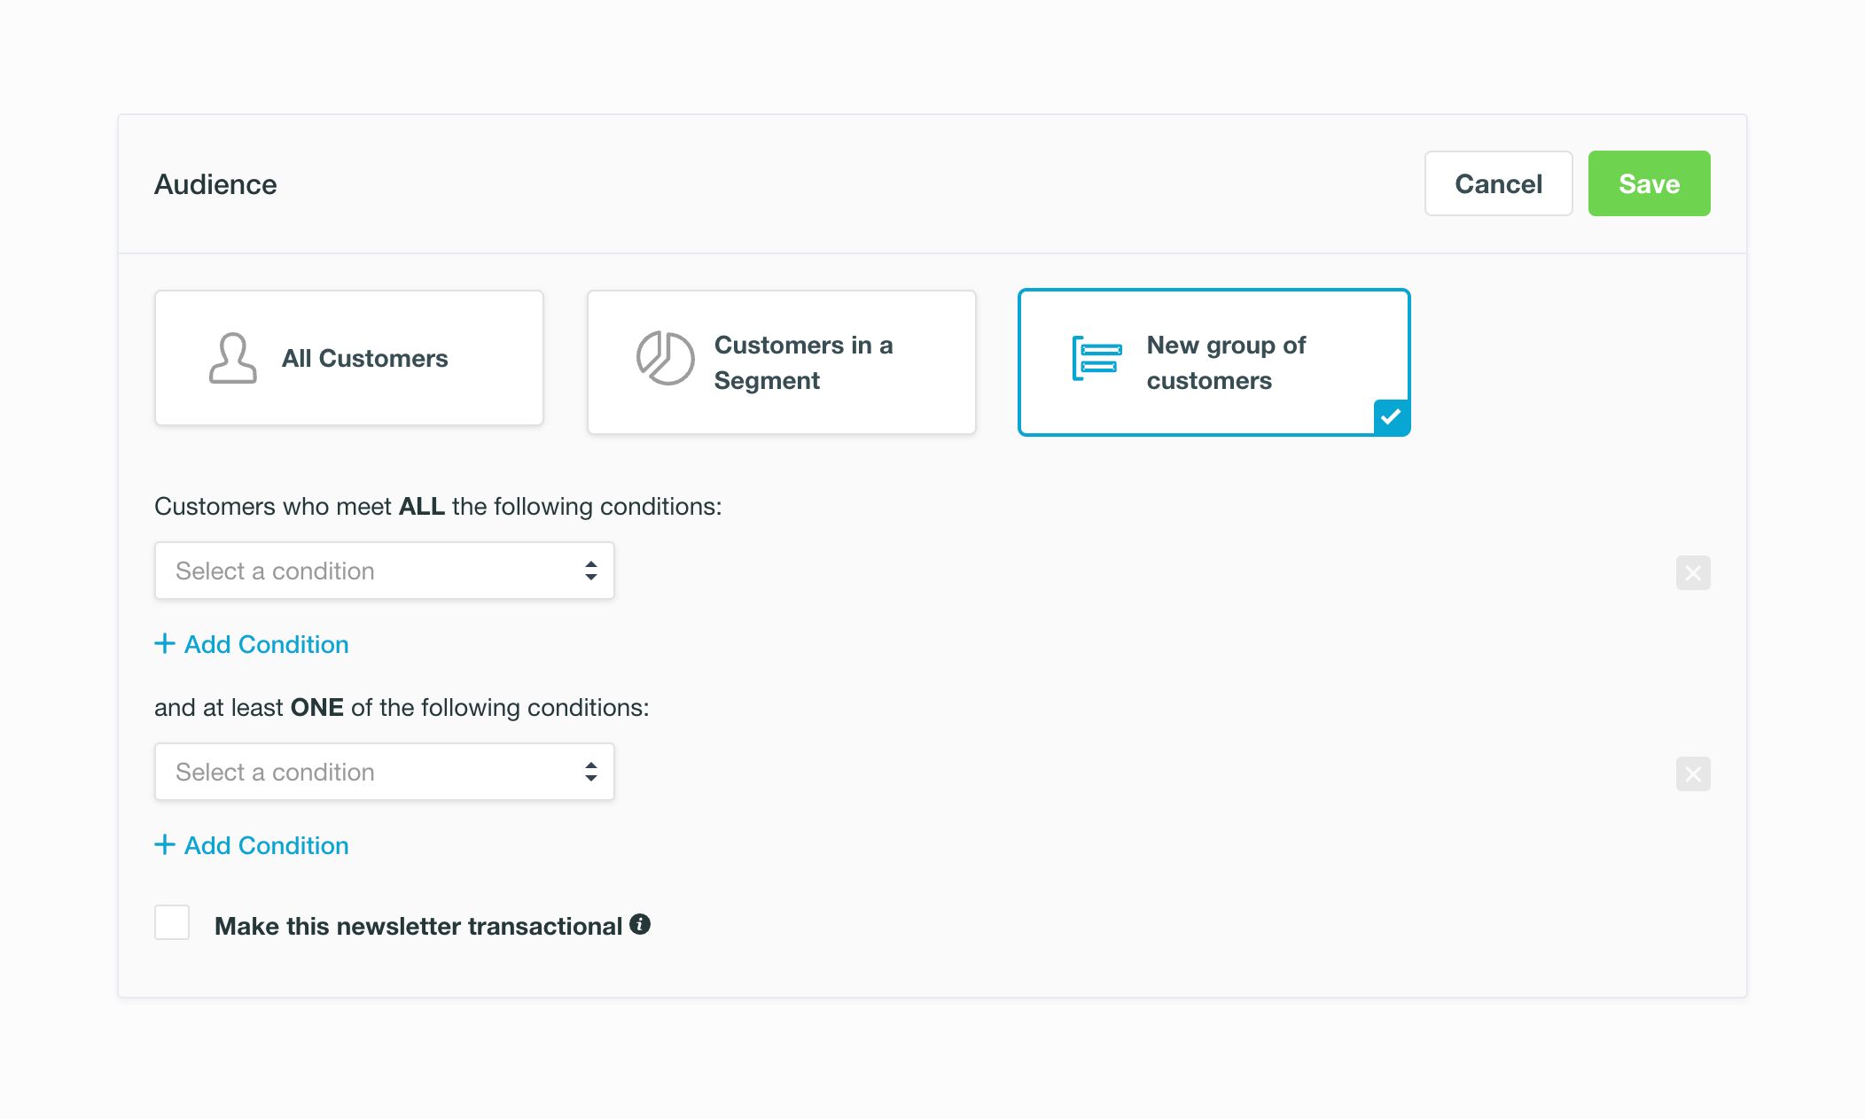The height and width of the screenshot is (1119, 1865).
Task: Click dropdown arrows of first condition select
Action: point(590,571)
